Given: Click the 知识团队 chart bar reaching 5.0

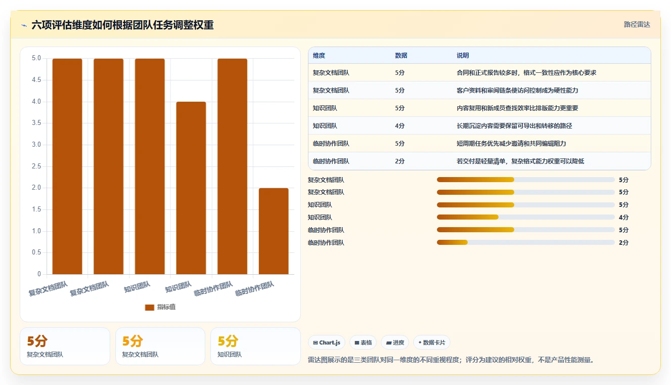Looking at the screenshot, I should 150,166.
